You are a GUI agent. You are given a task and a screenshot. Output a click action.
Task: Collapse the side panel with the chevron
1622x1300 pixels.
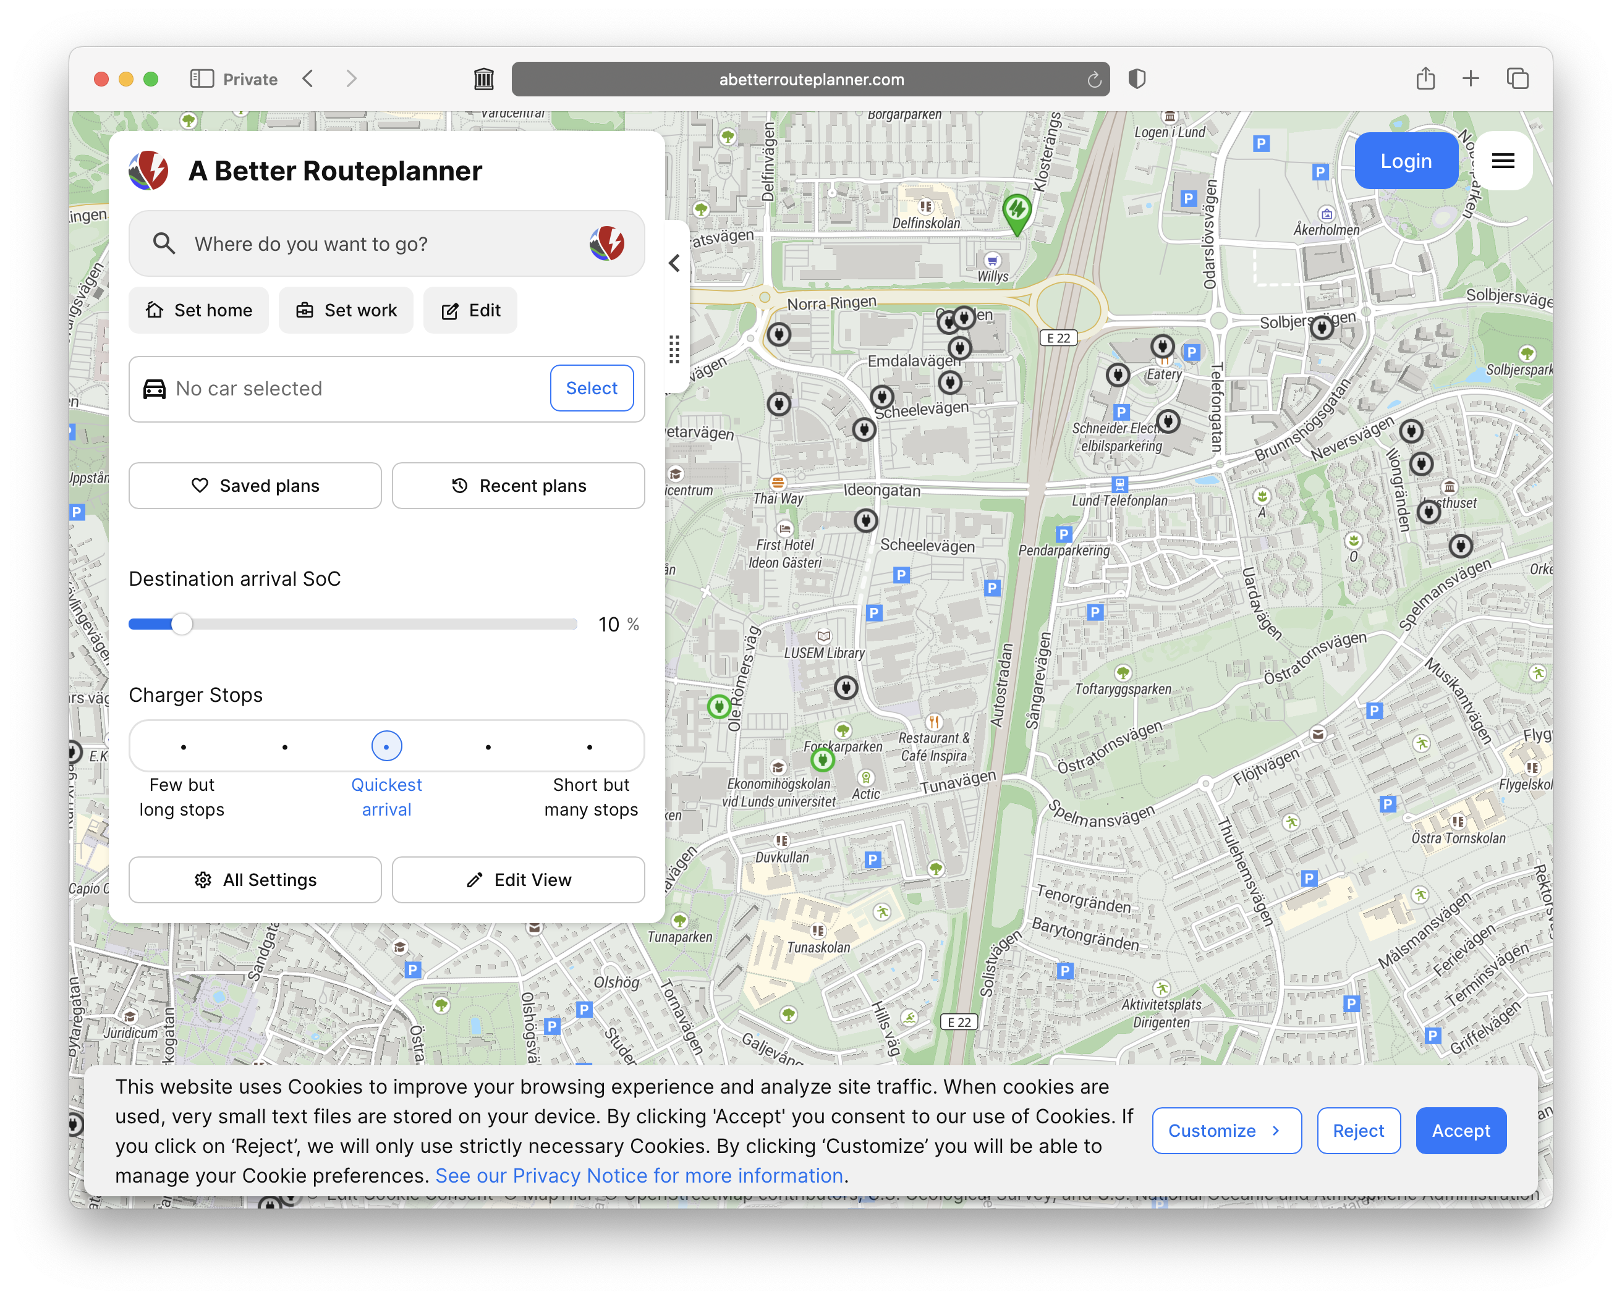(x=674, y=263)
